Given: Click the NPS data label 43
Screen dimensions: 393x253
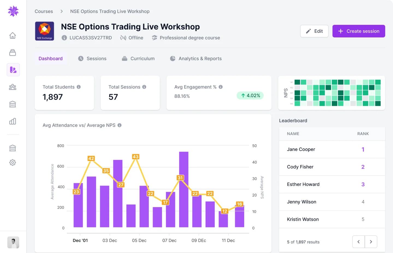Looking at the screenshot, I should 135,157.
